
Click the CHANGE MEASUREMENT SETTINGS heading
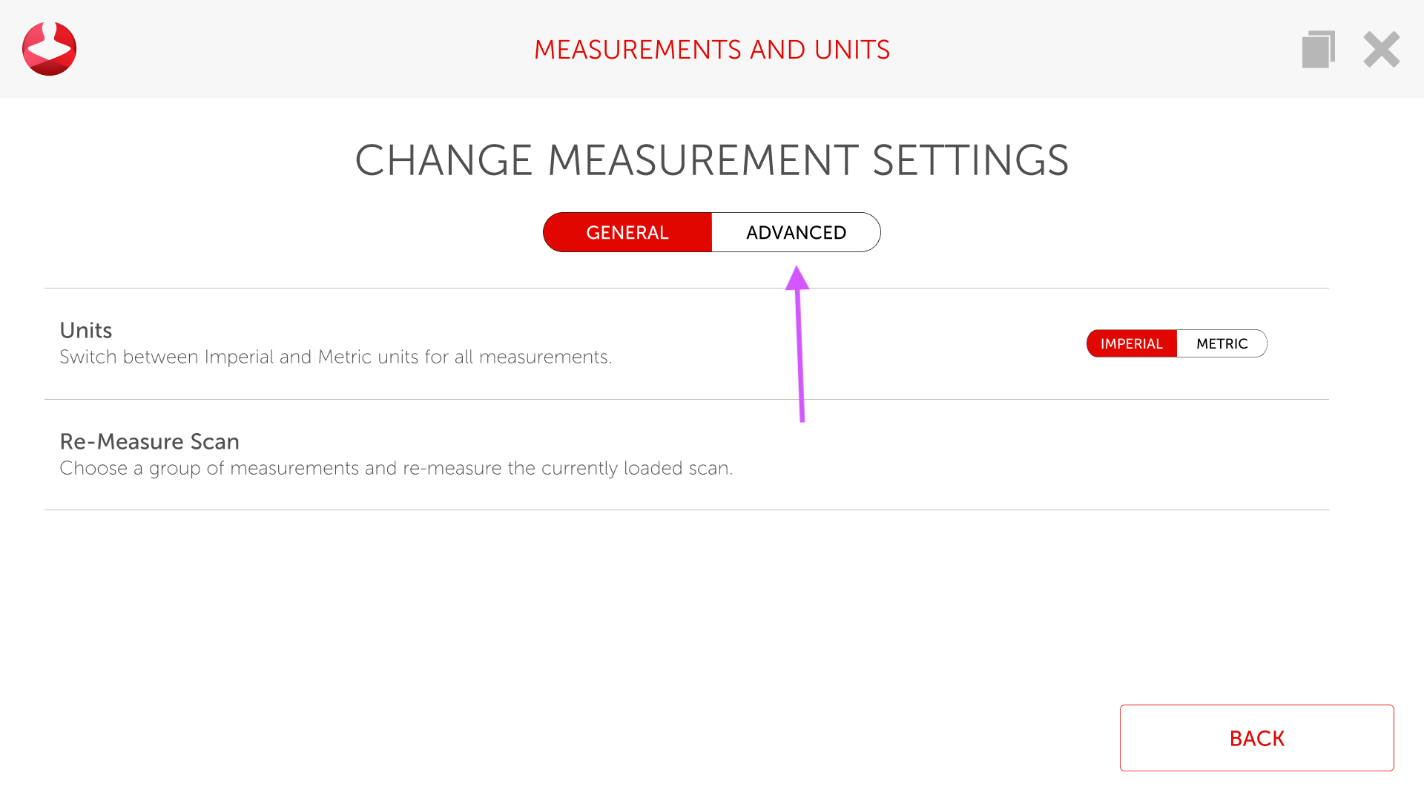(x=711, y=160)
